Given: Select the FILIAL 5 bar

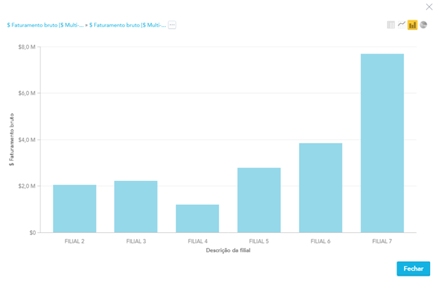Looking at the screenshot, I should coord(259,200).
